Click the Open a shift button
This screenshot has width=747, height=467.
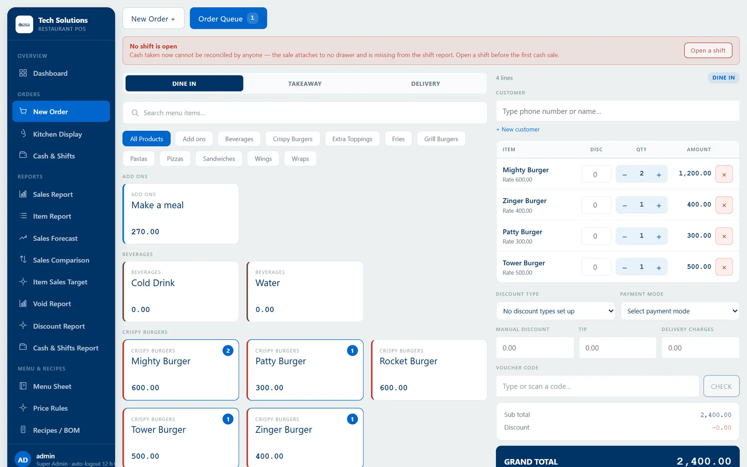point(708,50)
